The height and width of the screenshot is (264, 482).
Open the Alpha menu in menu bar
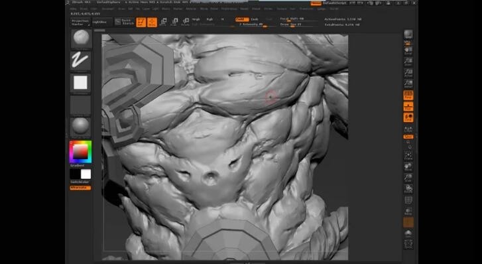pos(74,9)
